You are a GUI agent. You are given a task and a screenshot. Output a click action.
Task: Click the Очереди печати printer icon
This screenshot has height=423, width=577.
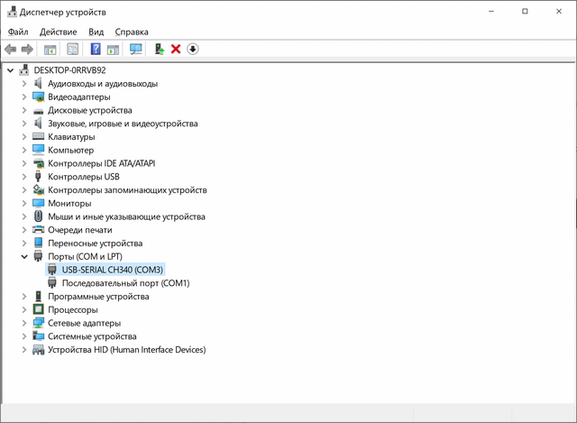point(38,230)
